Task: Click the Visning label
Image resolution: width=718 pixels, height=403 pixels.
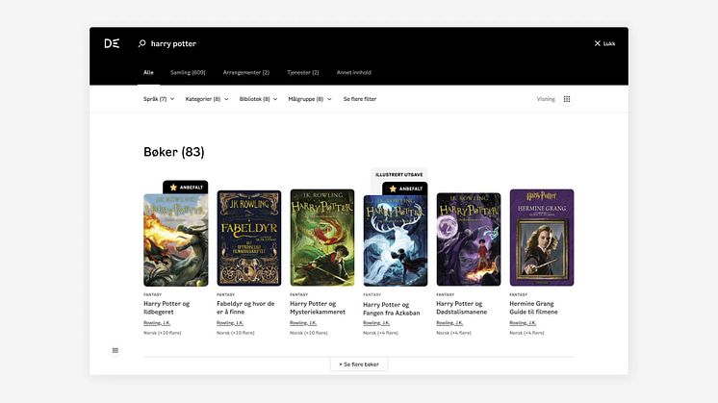Action: click(x=546, y=99)
